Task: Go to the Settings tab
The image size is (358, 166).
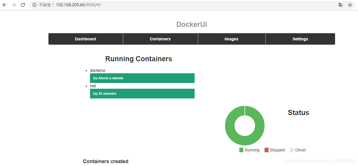Action: coord(300,39)
